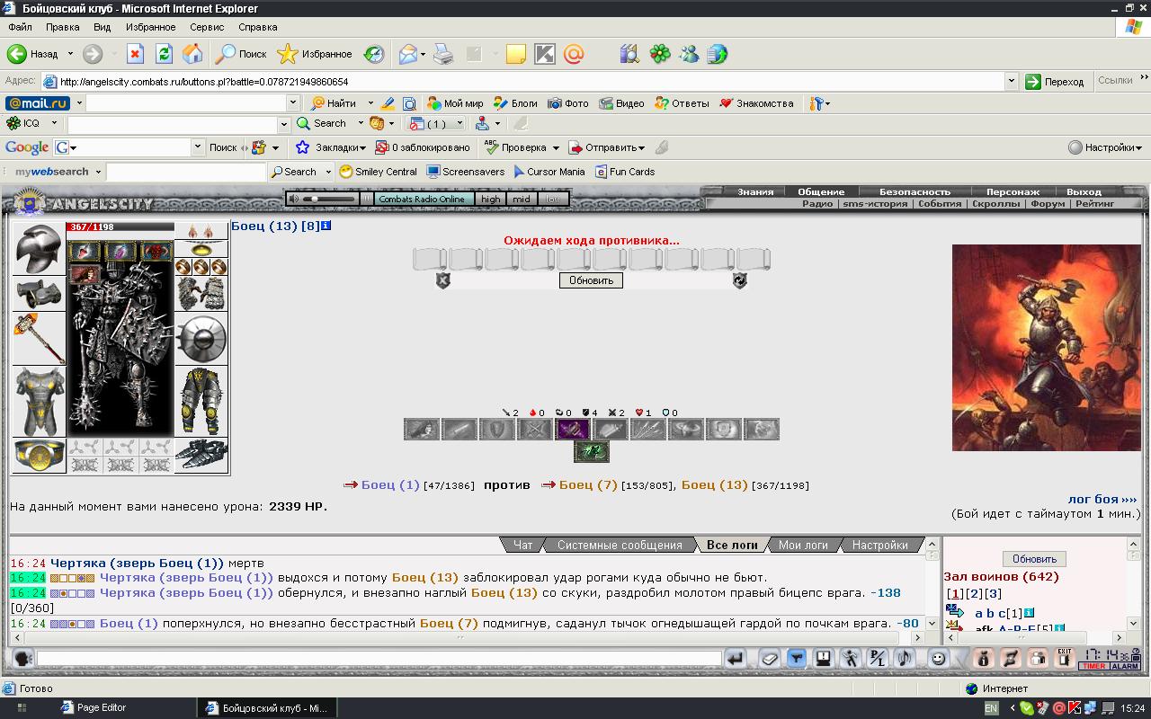Click the green ICQ flower toolbar icon
1151x719 pixels.
pos(660,54)
